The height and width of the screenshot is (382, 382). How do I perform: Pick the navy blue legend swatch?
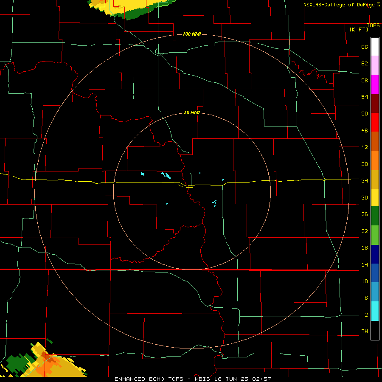coord(375,254)
